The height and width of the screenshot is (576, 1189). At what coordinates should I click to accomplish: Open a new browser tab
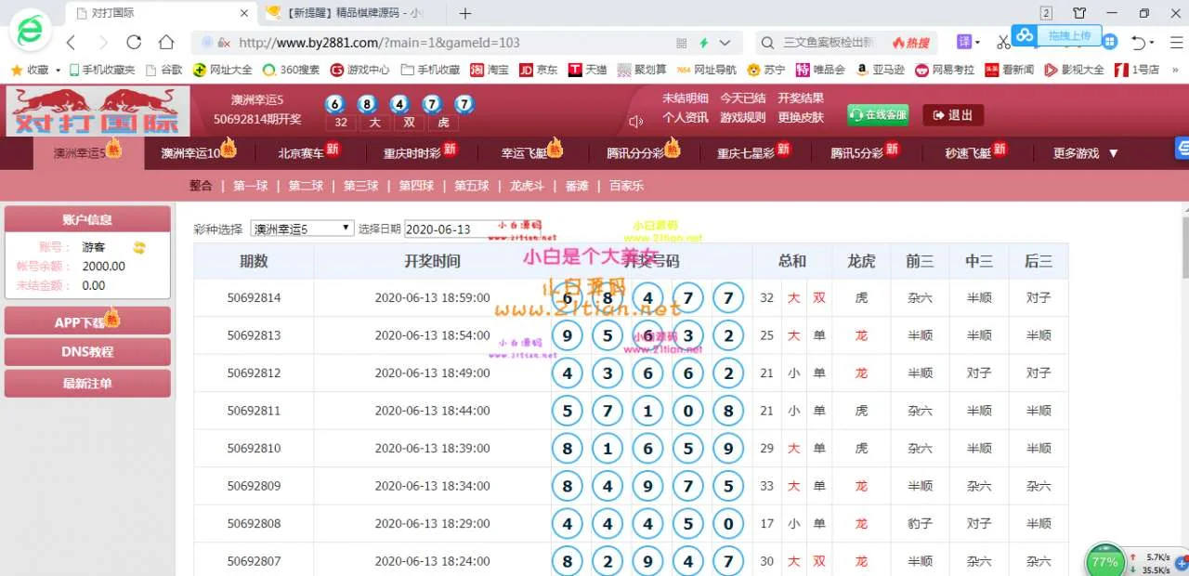[465, 13]
